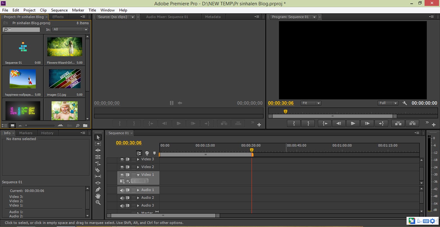Select the Razor tool

(98, 170)
